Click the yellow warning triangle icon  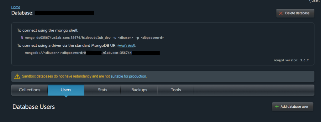[17, 76]
